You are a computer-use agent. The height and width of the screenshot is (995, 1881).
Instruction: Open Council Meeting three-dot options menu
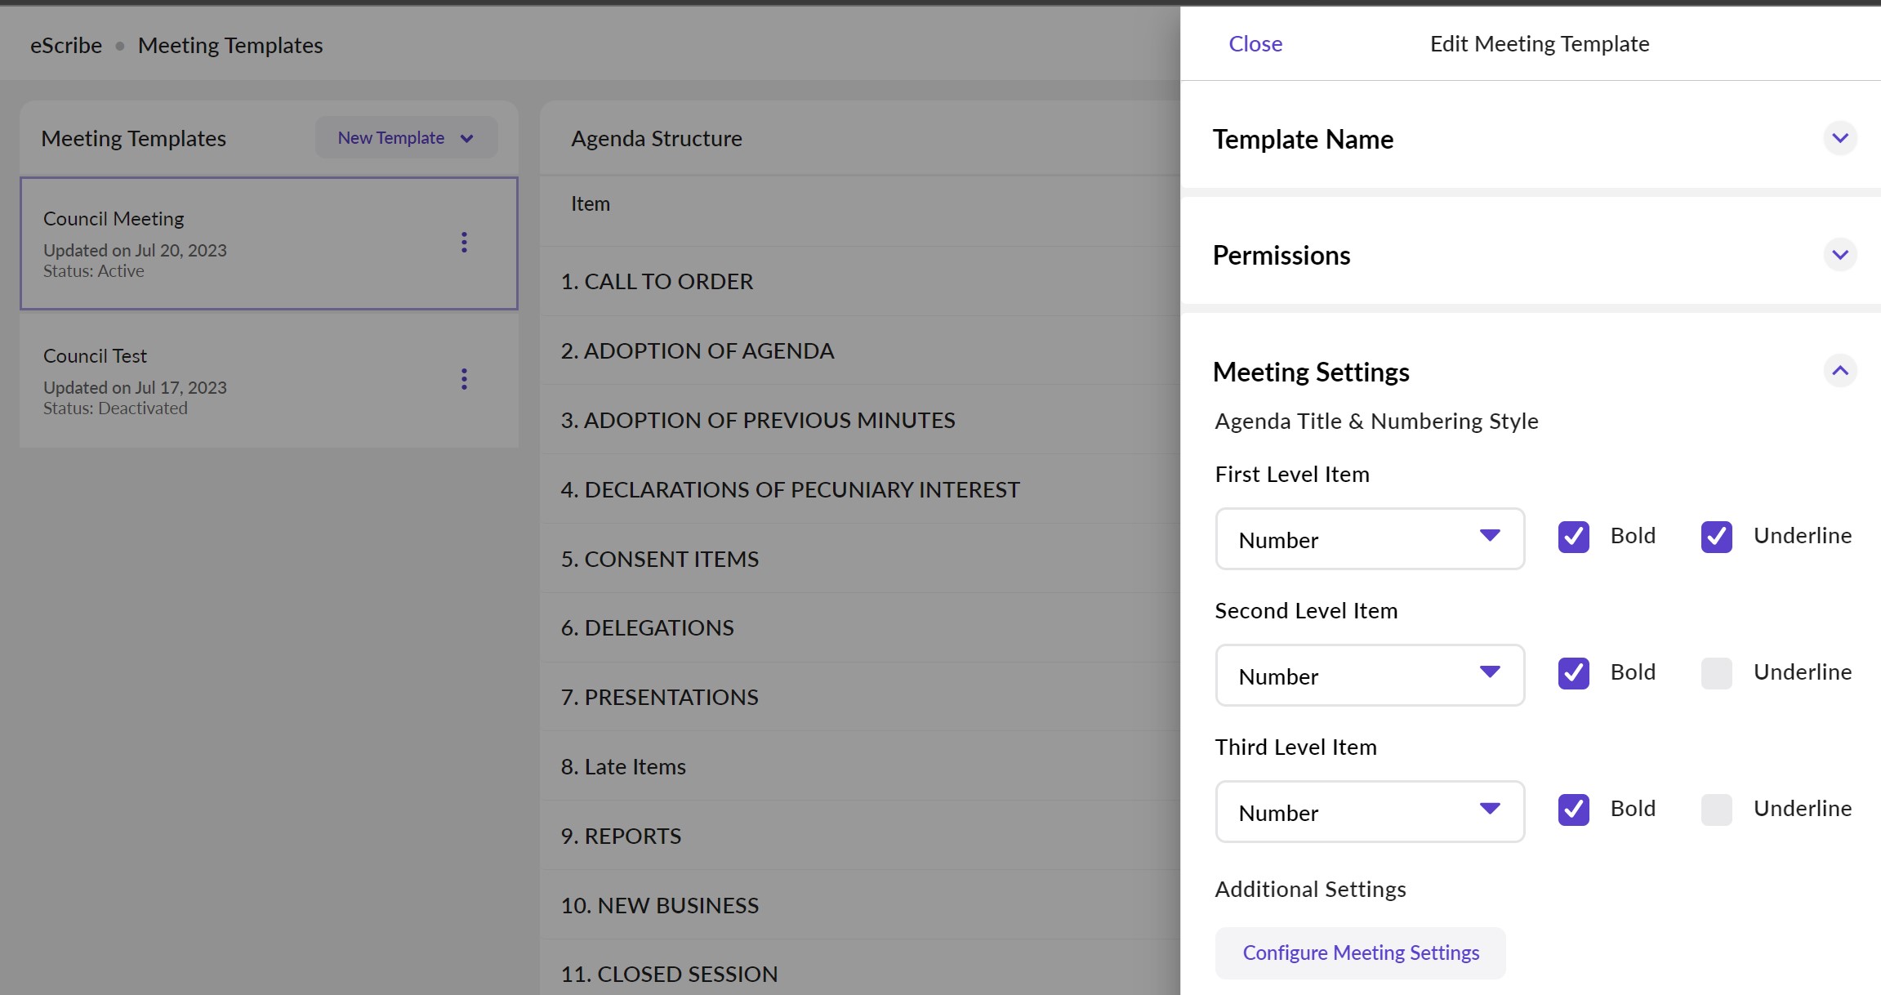coord(464,243)
